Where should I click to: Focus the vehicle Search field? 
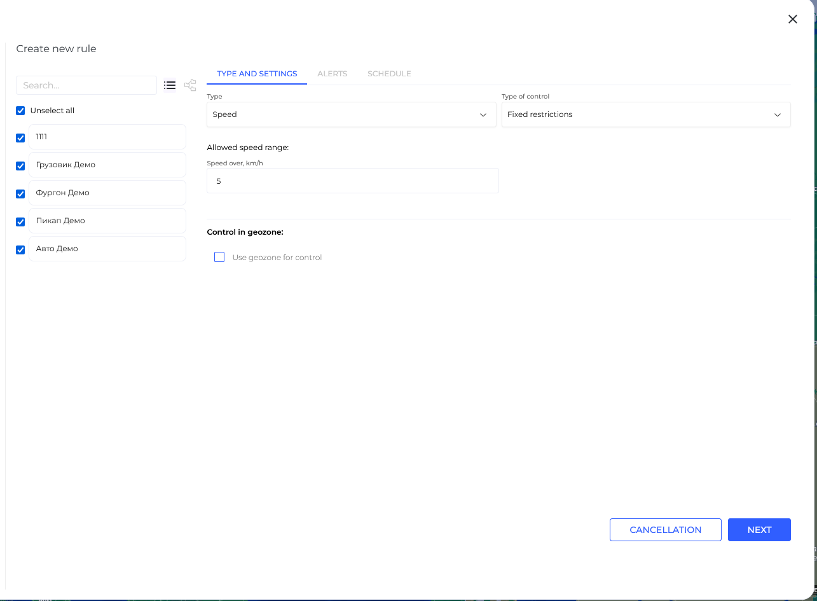[x=86, y=85]
